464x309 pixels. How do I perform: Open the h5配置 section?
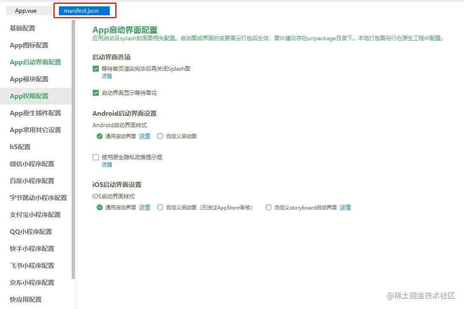click(18, 147)
